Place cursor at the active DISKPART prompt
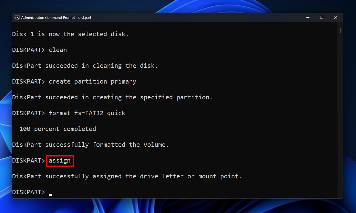This screenshot has width=356, height=213. pyautogui.click(x=28, y=192)
